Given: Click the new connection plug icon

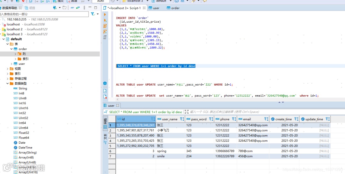Looking at the screenshot, I should tap(55, 8).
